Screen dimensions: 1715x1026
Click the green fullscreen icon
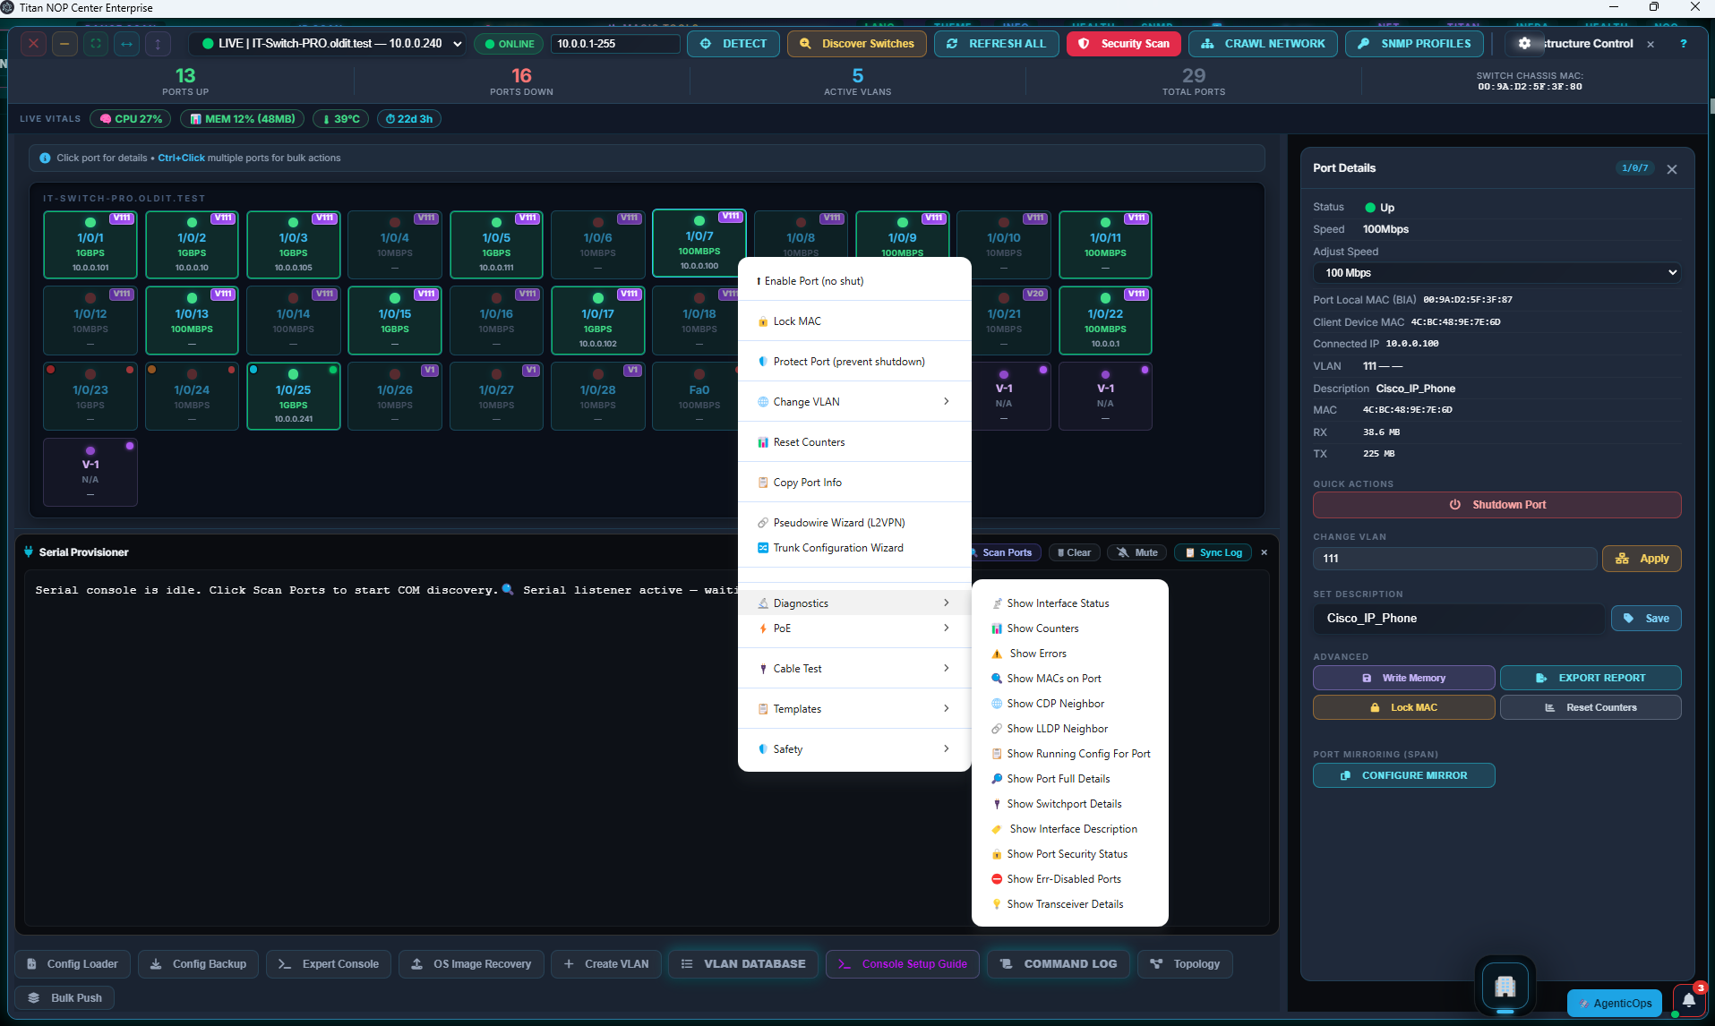coord(96,43)
